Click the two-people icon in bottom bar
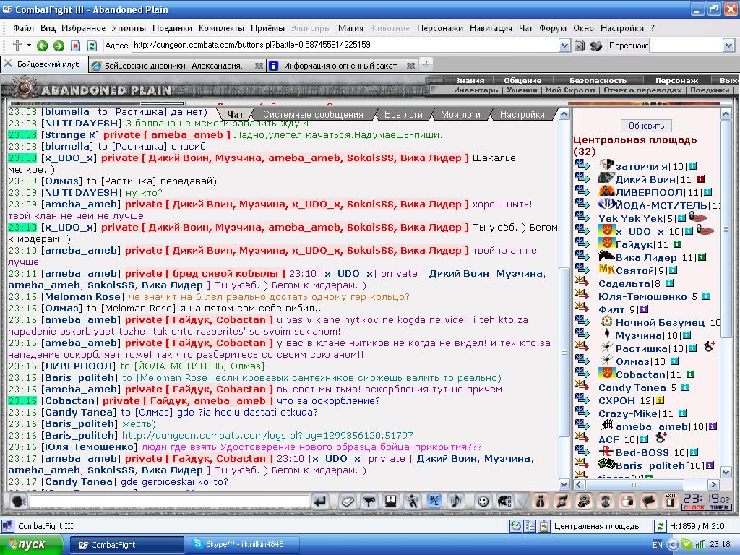The width and height of the screenshot is (740, 555). pos(627,502)
